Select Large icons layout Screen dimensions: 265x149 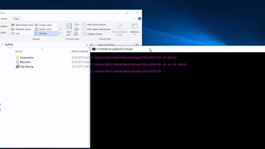(x=43, y=25)
